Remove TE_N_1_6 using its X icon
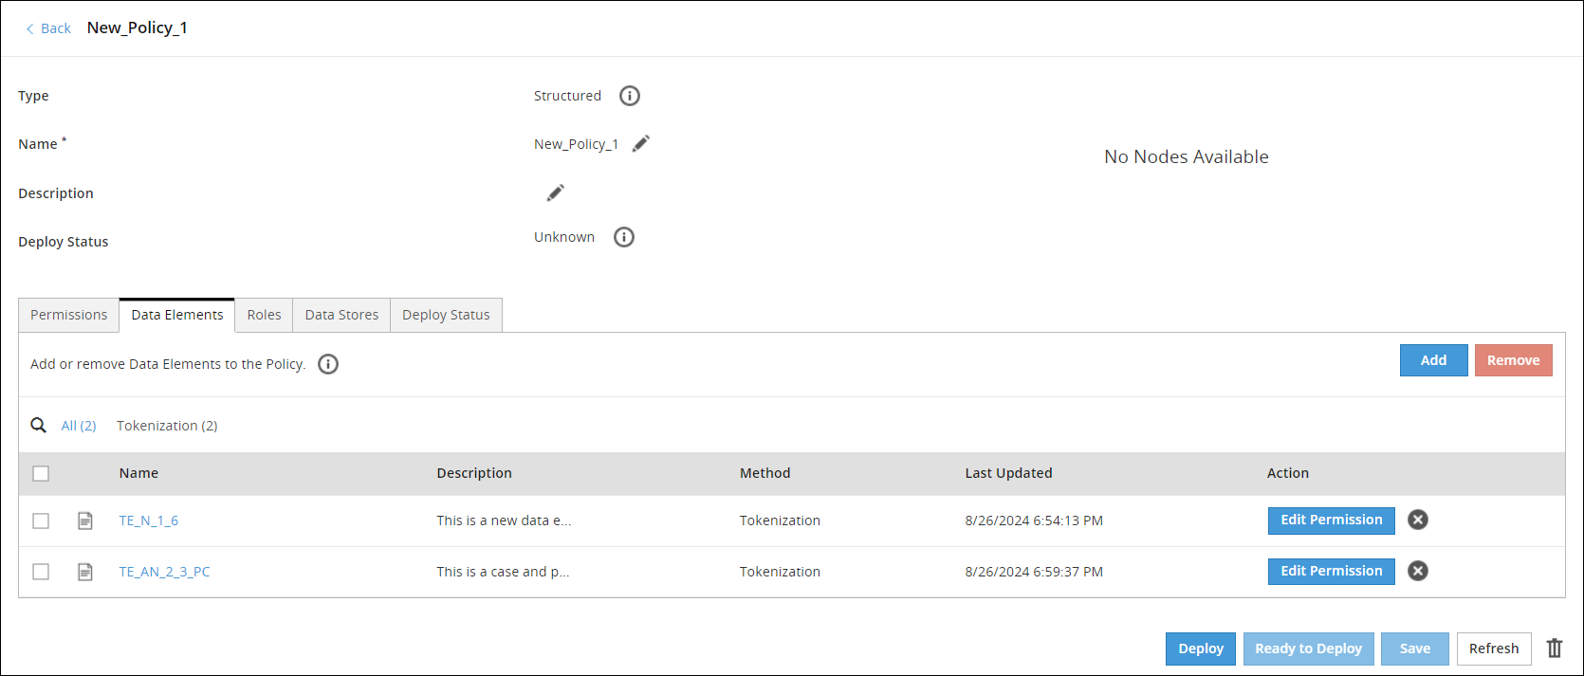Image resolution: width=1584 pixels, height=676 pixels. [1418, 520]
